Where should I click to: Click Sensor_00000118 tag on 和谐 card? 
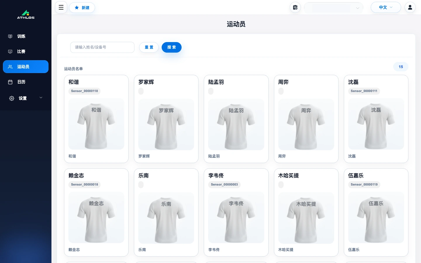pos(84,91)
